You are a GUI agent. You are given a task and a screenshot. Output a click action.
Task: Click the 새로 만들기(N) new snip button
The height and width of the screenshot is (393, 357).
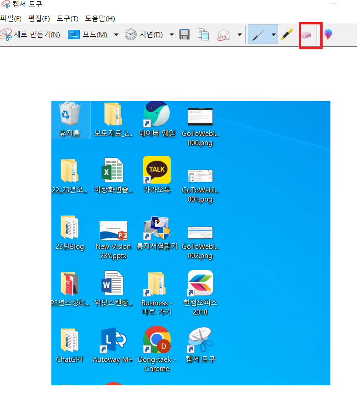point(30,34)
